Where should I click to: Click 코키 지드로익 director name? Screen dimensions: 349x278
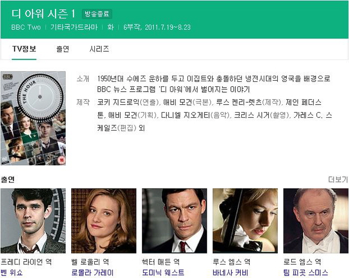point(118,102)
